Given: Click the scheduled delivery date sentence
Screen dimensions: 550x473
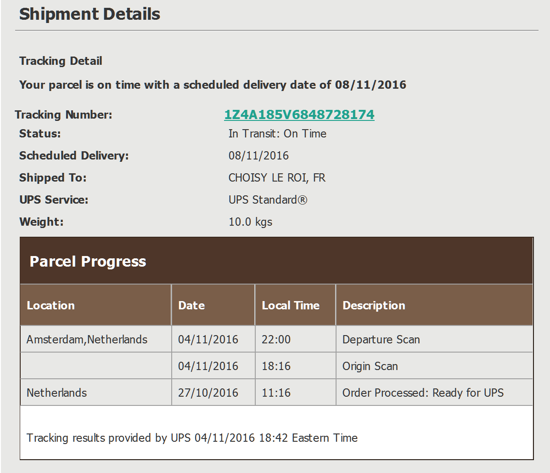Looking at the screenshot, I should pyautogui.click(x=213, y=85).
